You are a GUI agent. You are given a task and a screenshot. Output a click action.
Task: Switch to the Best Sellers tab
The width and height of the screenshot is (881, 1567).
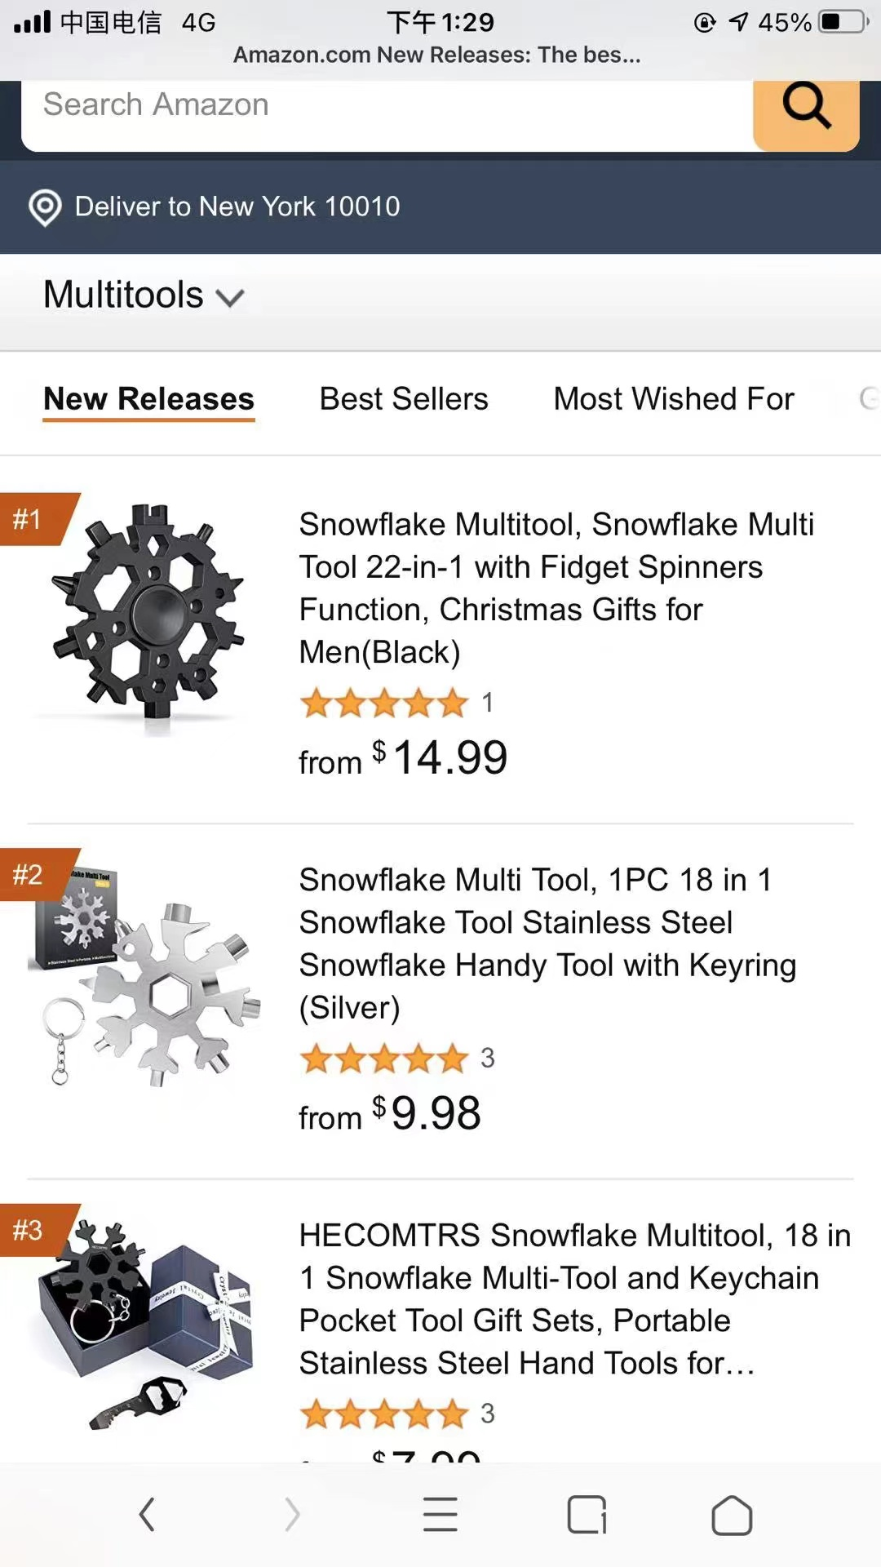(404, 399)
